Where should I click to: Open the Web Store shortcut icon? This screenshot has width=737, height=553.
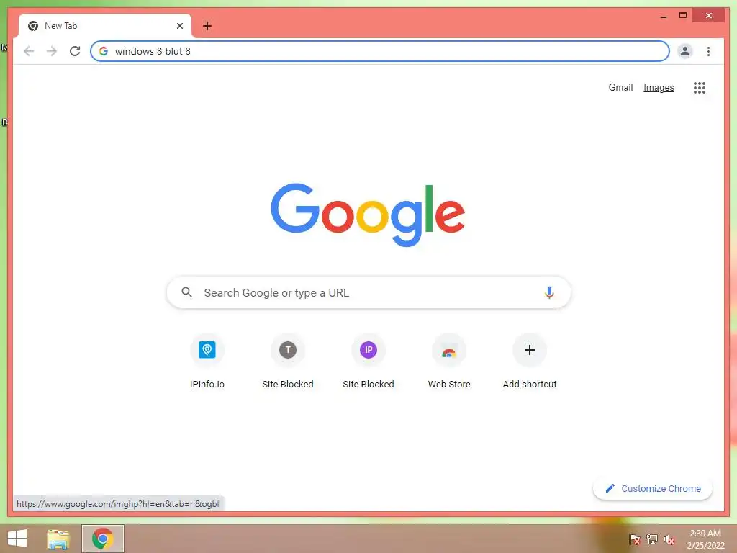pyautogui.click(x=449, y=350)
